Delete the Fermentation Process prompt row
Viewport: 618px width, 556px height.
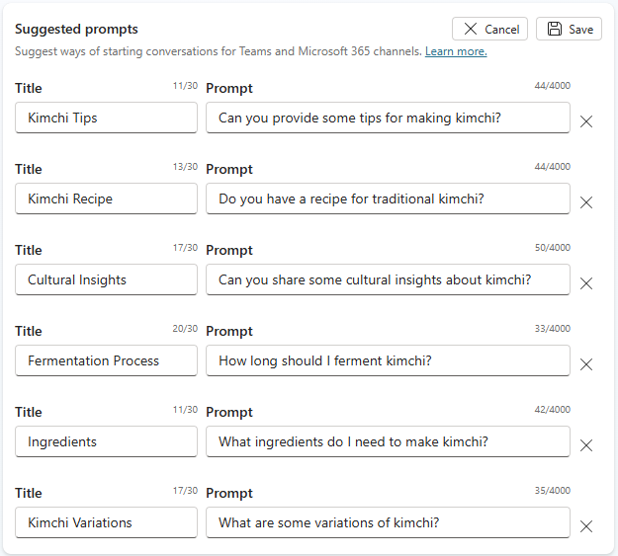585,364
